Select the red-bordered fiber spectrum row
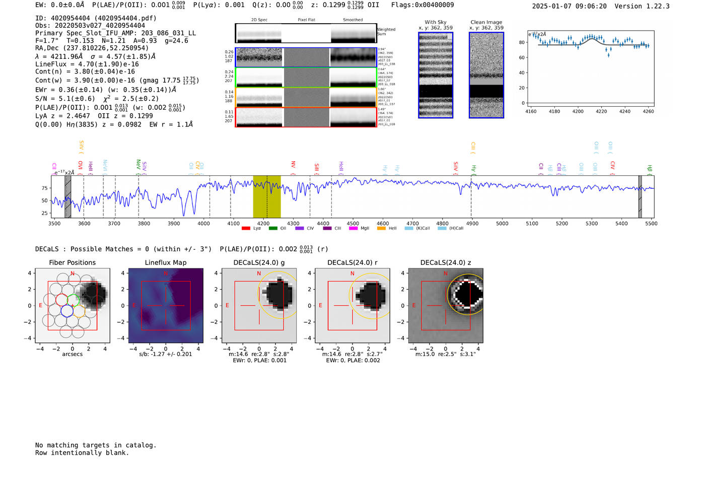705x480 pixels. (x=306, y=117)
